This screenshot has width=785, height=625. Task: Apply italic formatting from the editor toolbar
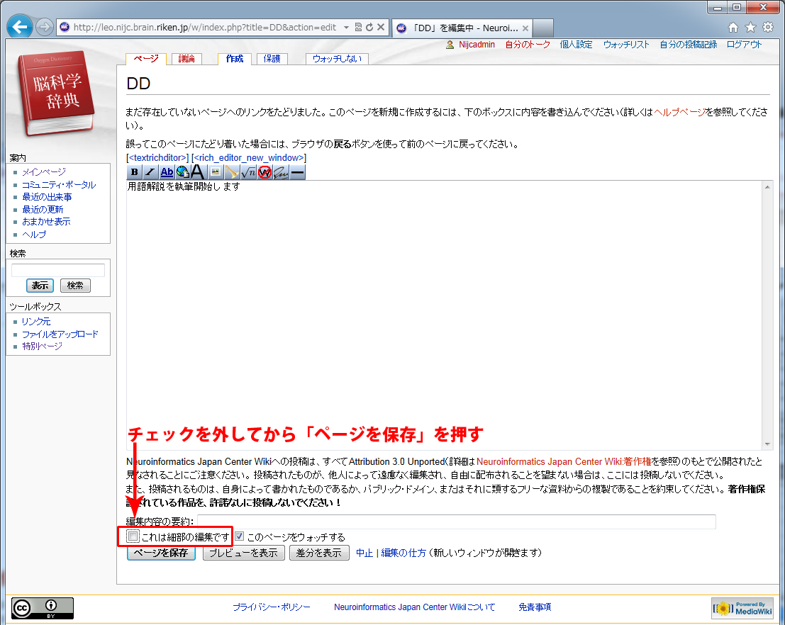click(x=150, y=172)
